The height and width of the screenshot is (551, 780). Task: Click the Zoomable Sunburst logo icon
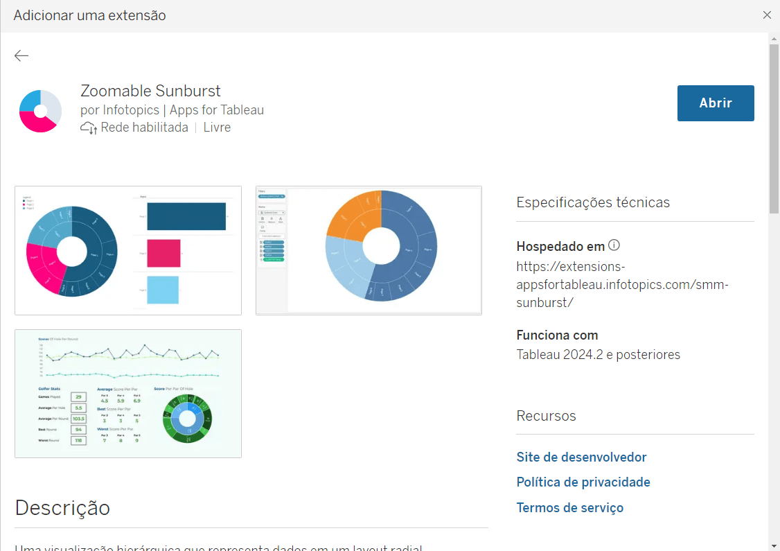(x=41, y=111)
